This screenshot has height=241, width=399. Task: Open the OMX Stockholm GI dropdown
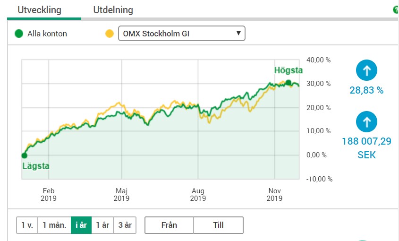pos(182,34)
